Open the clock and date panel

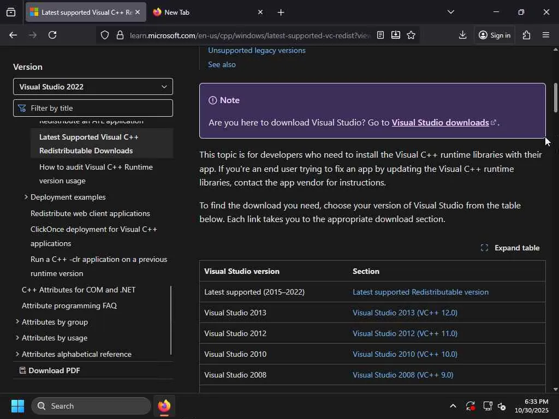pos(532,406)
